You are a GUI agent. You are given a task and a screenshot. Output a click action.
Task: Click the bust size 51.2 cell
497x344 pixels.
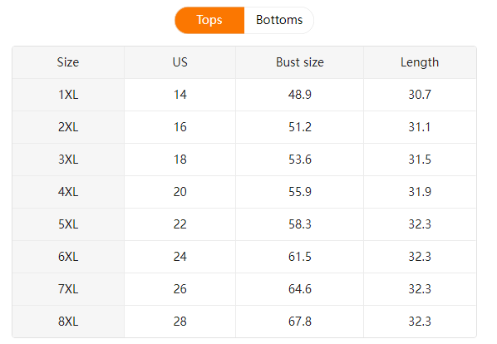[299, 127]
